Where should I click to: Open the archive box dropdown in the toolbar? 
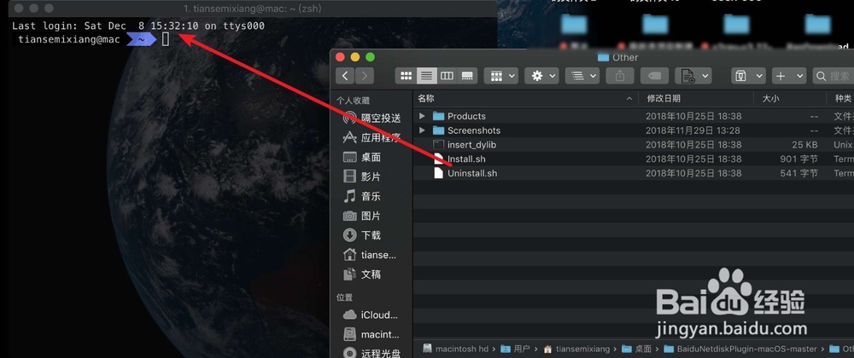pyautogui.click(x=748, y=76)
